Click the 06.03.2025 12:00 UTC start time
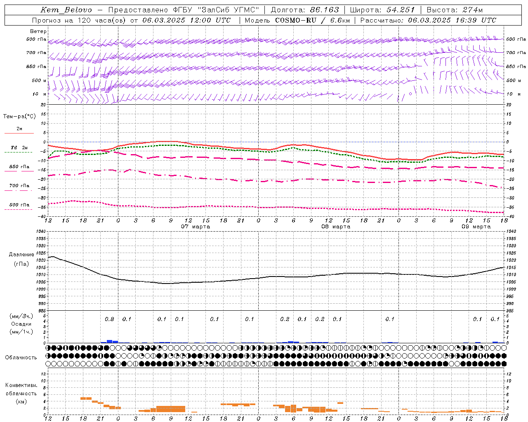This screenshot has height=422, width=528. (186, 20)
